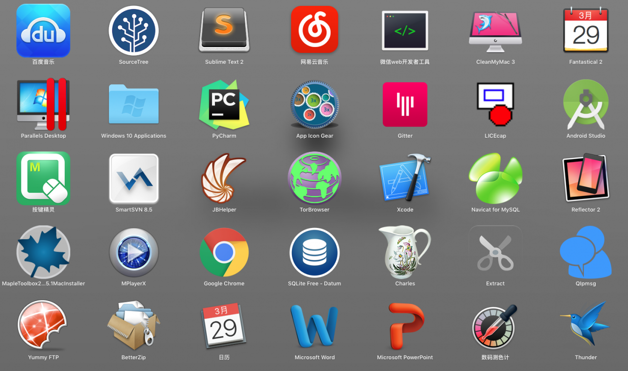Launch SourceTree from Launchpad
This screenshot has width=628, height=371.
(133, 30)
